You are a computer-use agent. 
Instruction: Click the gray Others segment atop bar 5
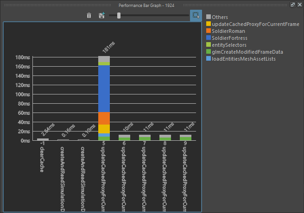coord(104,59)
